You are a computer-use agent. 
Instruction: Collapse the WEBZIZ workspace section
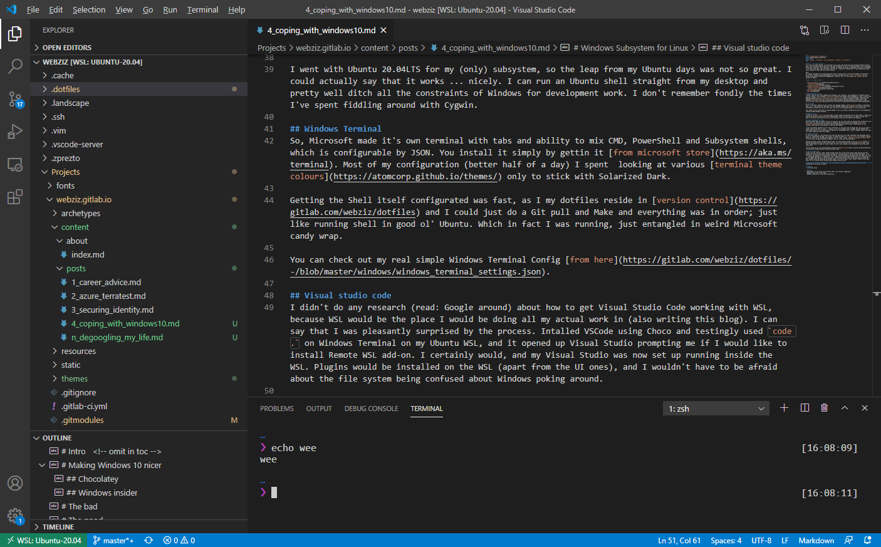pyautogui.click(x=138, y=62)
